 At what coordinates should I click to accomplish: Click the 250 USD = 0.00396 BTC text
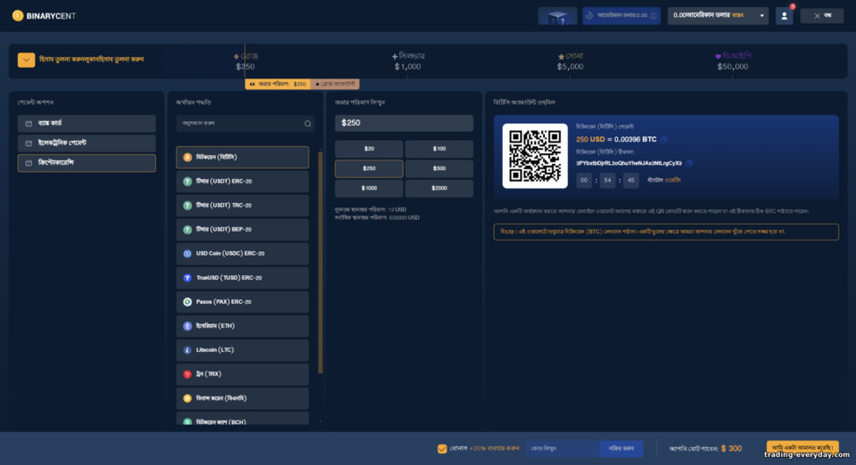point(616,140)
